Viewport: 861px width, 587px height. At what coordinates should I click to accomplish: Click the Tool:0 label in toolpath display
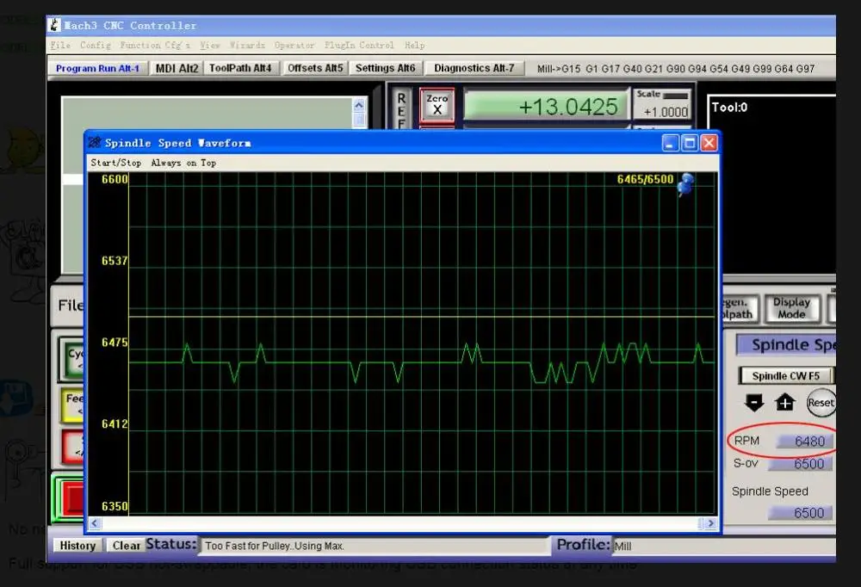(x=729, y=107)
